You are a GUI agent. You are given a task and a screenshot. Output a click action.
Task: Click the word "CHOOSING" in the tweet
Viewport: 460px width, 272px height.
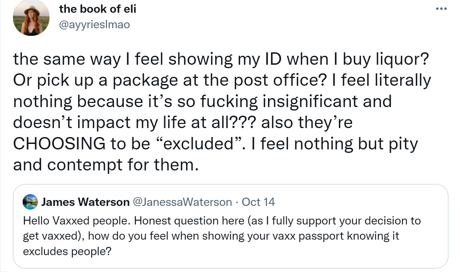59,143
